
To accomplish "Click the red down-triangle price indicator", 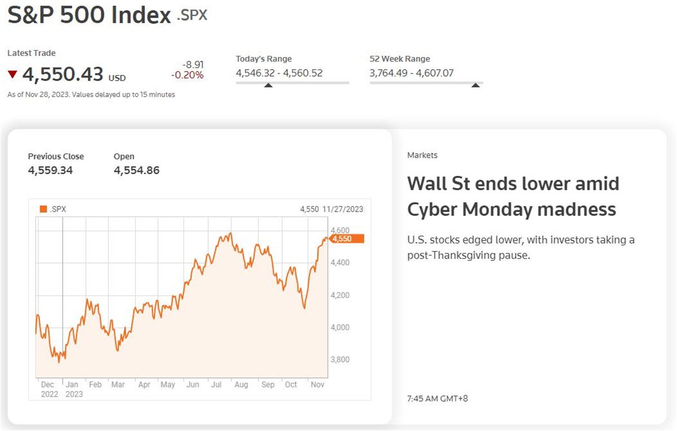I will pos(13,74).
